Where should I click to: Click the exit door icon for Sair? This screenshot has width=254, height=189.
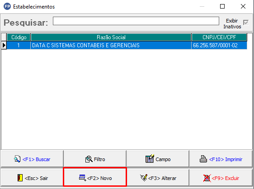tap(20, 178)
